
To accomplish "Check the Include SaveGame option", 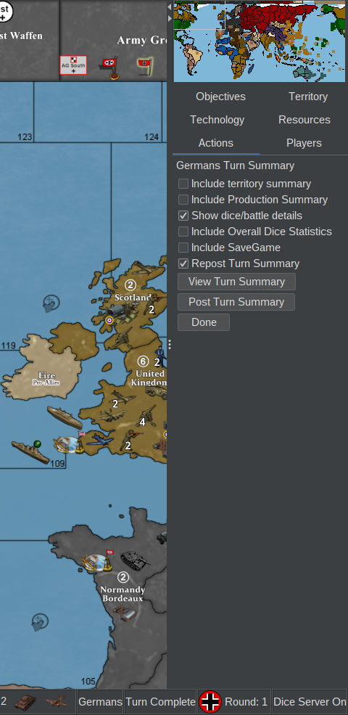I will pos(183,248).
